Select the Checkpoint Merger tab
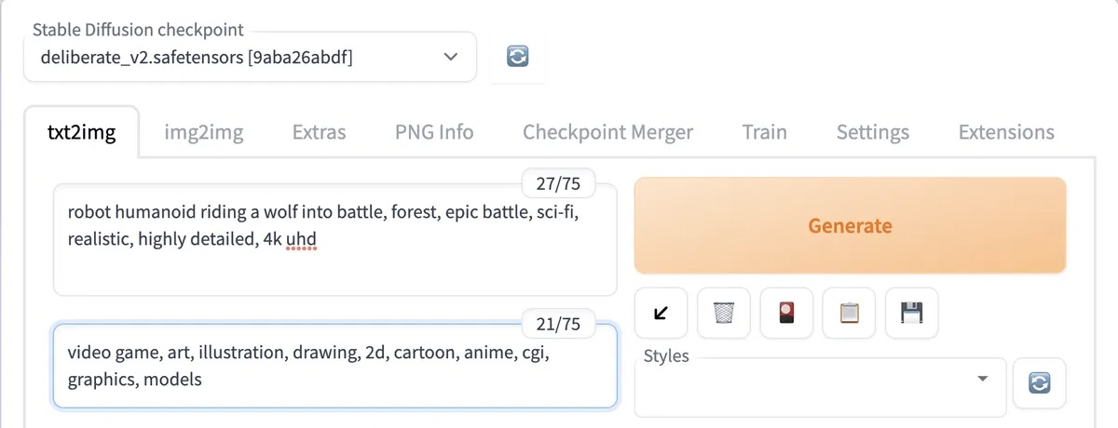 pyautogui.click(x=607, y=132)
